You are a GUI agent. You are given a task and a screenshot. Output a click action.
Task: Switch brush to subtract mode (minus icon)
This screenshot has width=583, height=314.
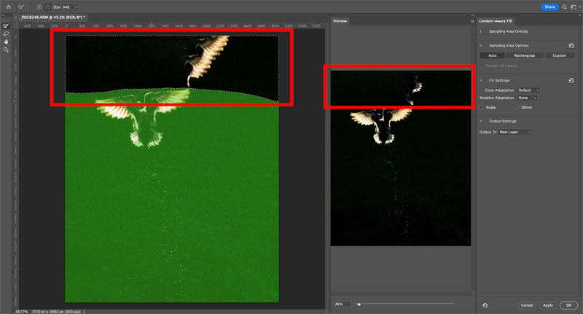click(47, 7)
